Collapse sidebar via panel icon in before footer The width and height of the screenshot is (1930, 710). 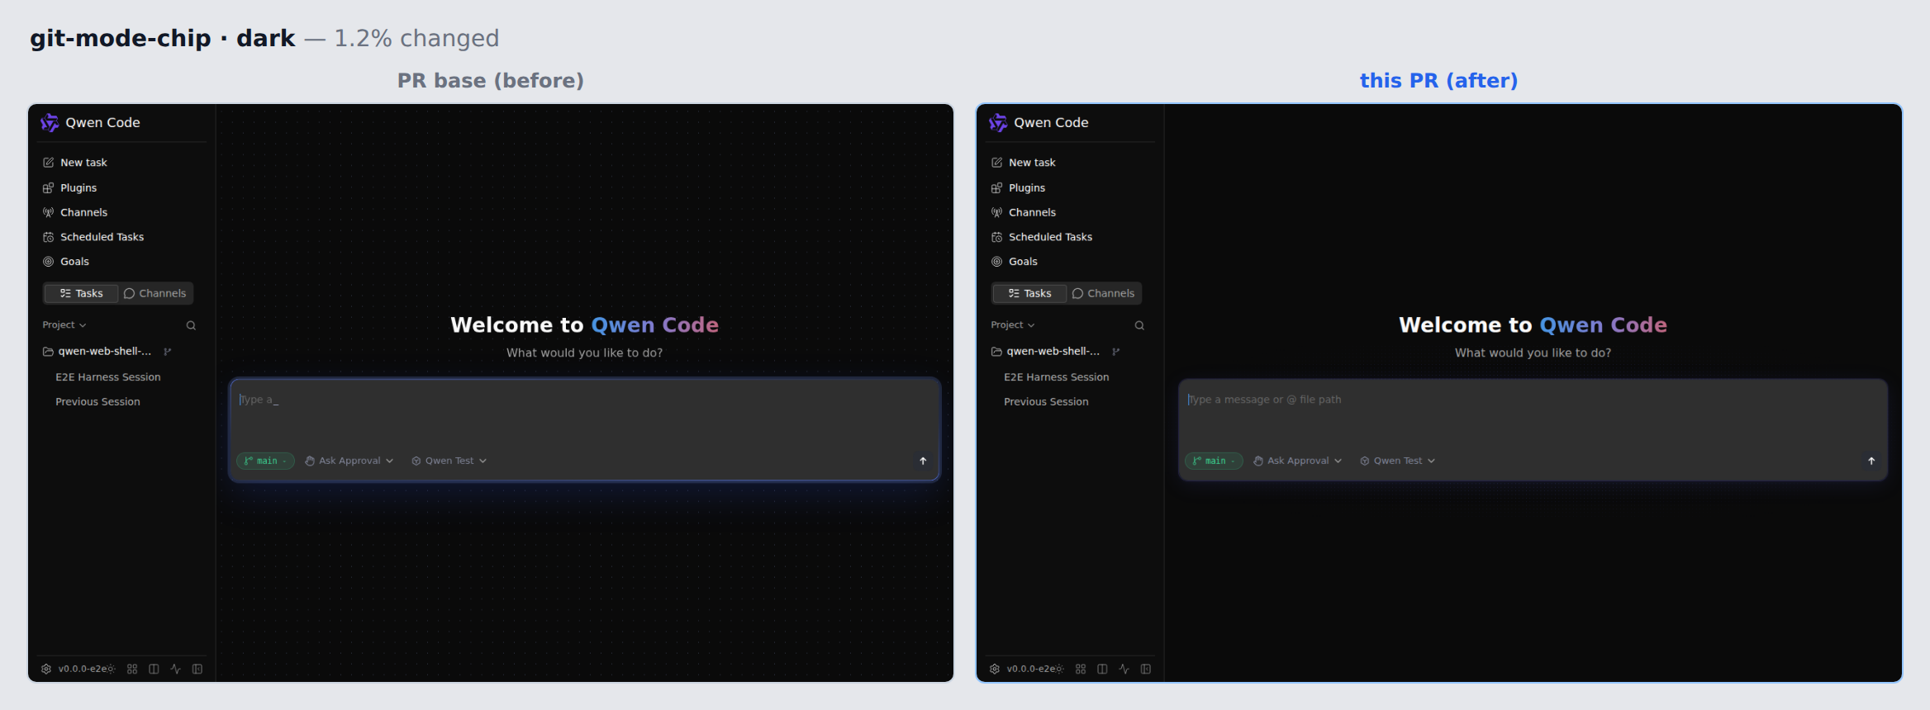(197, 669)
